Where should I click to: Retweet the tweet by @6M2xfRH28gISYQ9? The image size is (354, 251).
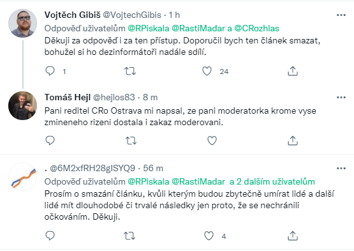pyautogui.click(x=129, y=236)
